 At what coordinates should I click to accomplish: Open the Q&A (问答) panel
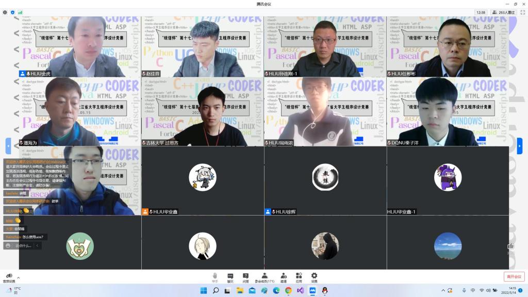coord(246,277)
